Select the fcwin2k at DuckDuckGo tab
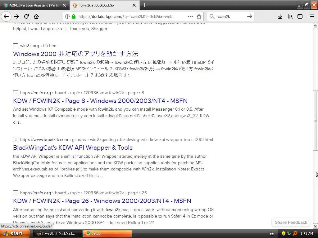Viewport: 318px width, 238px height. 105,5
